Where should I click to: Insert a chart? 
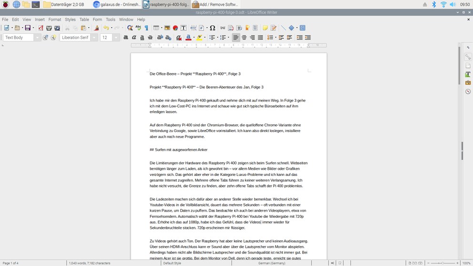[175, 28]
